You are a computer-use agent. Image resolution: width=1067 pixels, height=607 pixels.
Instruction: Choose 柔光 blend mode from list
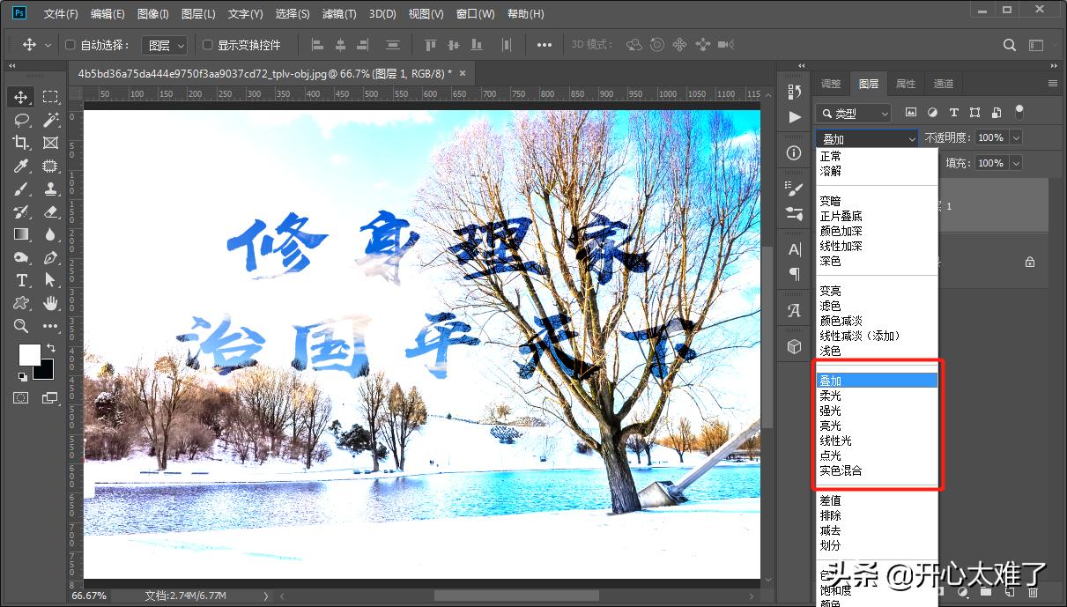830,396
